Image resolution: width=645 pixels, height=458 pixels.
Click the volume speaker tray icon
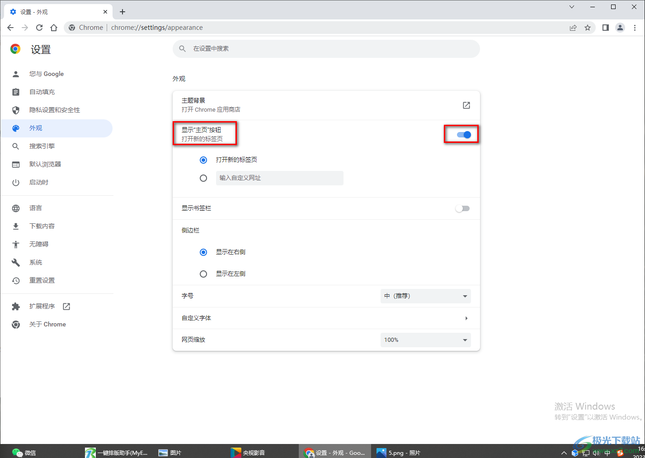point(596,453)
